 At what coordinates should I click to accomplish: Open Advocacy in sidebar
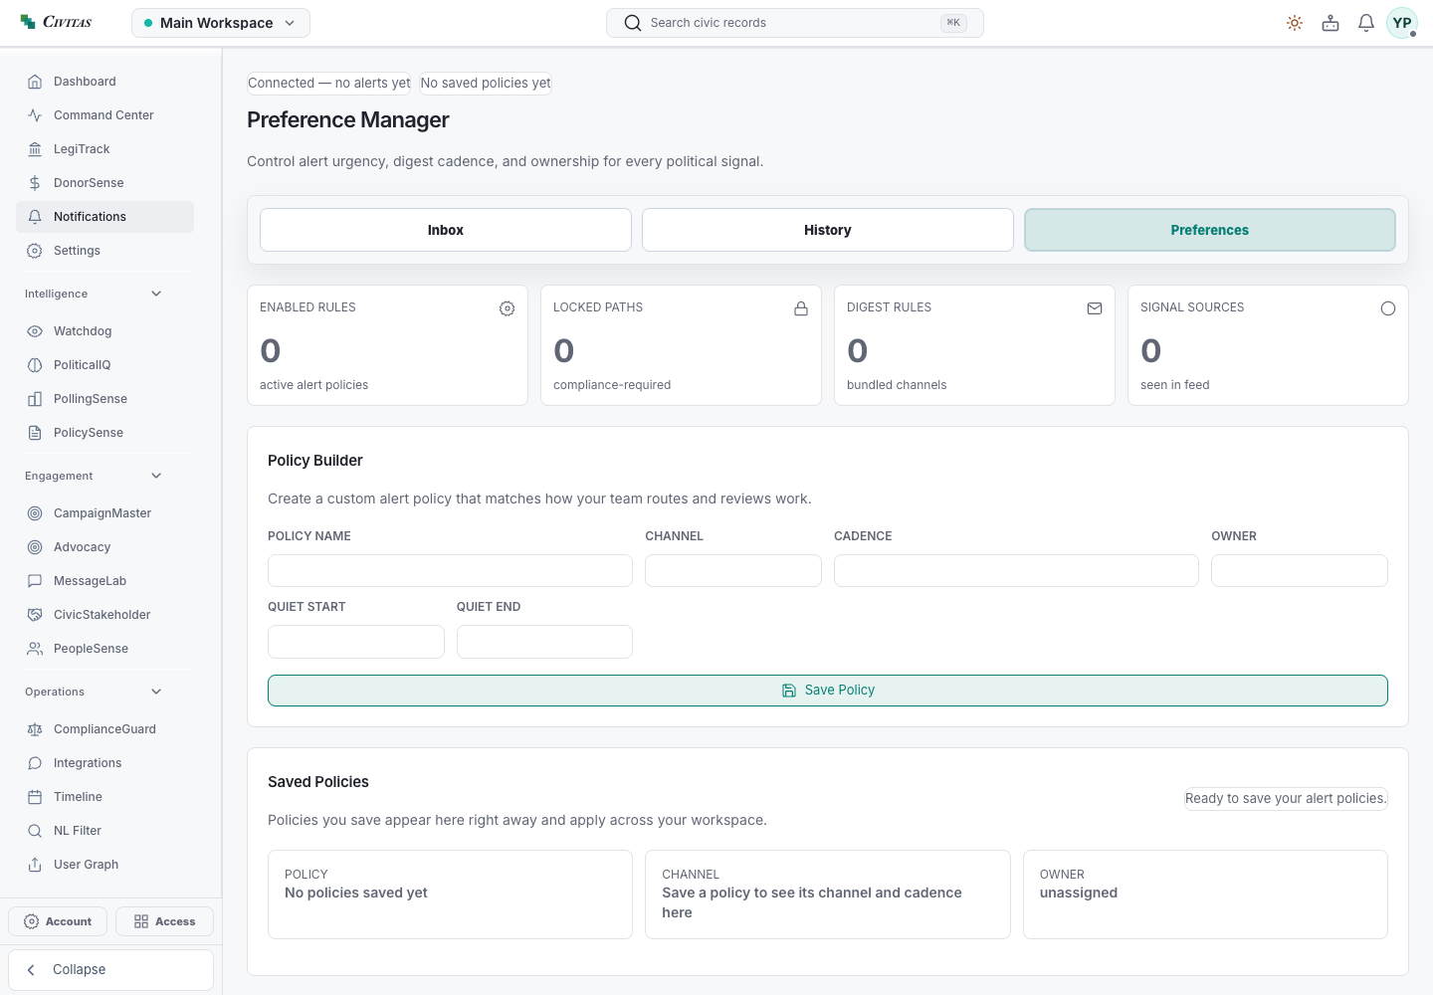104,547
